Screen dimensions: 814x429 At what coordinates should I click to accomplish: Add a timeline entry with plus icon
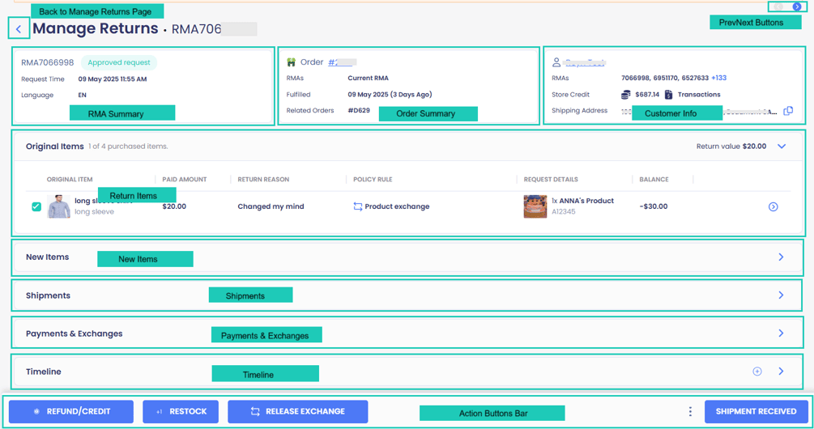[x=757, y=372]
